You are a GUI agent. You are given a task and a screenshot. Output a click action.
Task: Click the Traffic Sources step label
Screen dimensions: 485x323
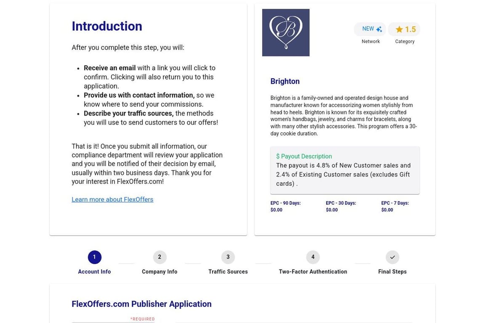click(228, 272)
